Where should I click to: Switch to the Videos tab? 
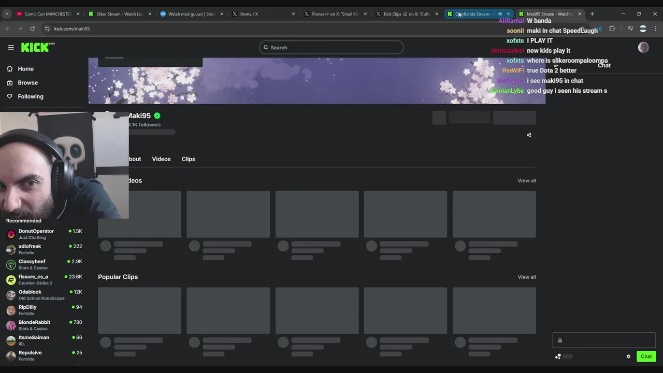click(x=161, y=159)
